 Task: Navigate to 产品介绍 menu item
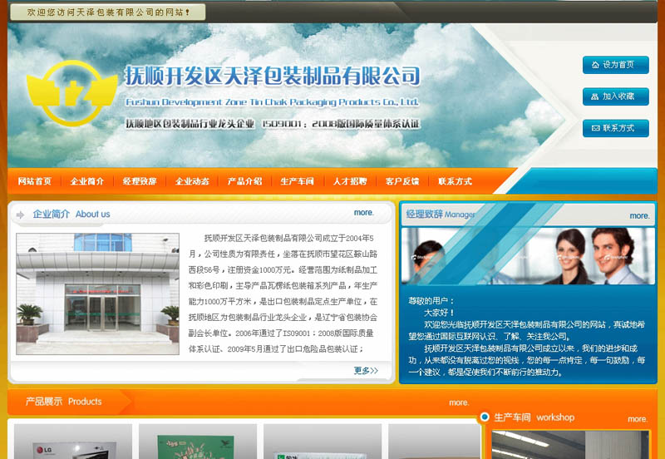coord(244,181)
